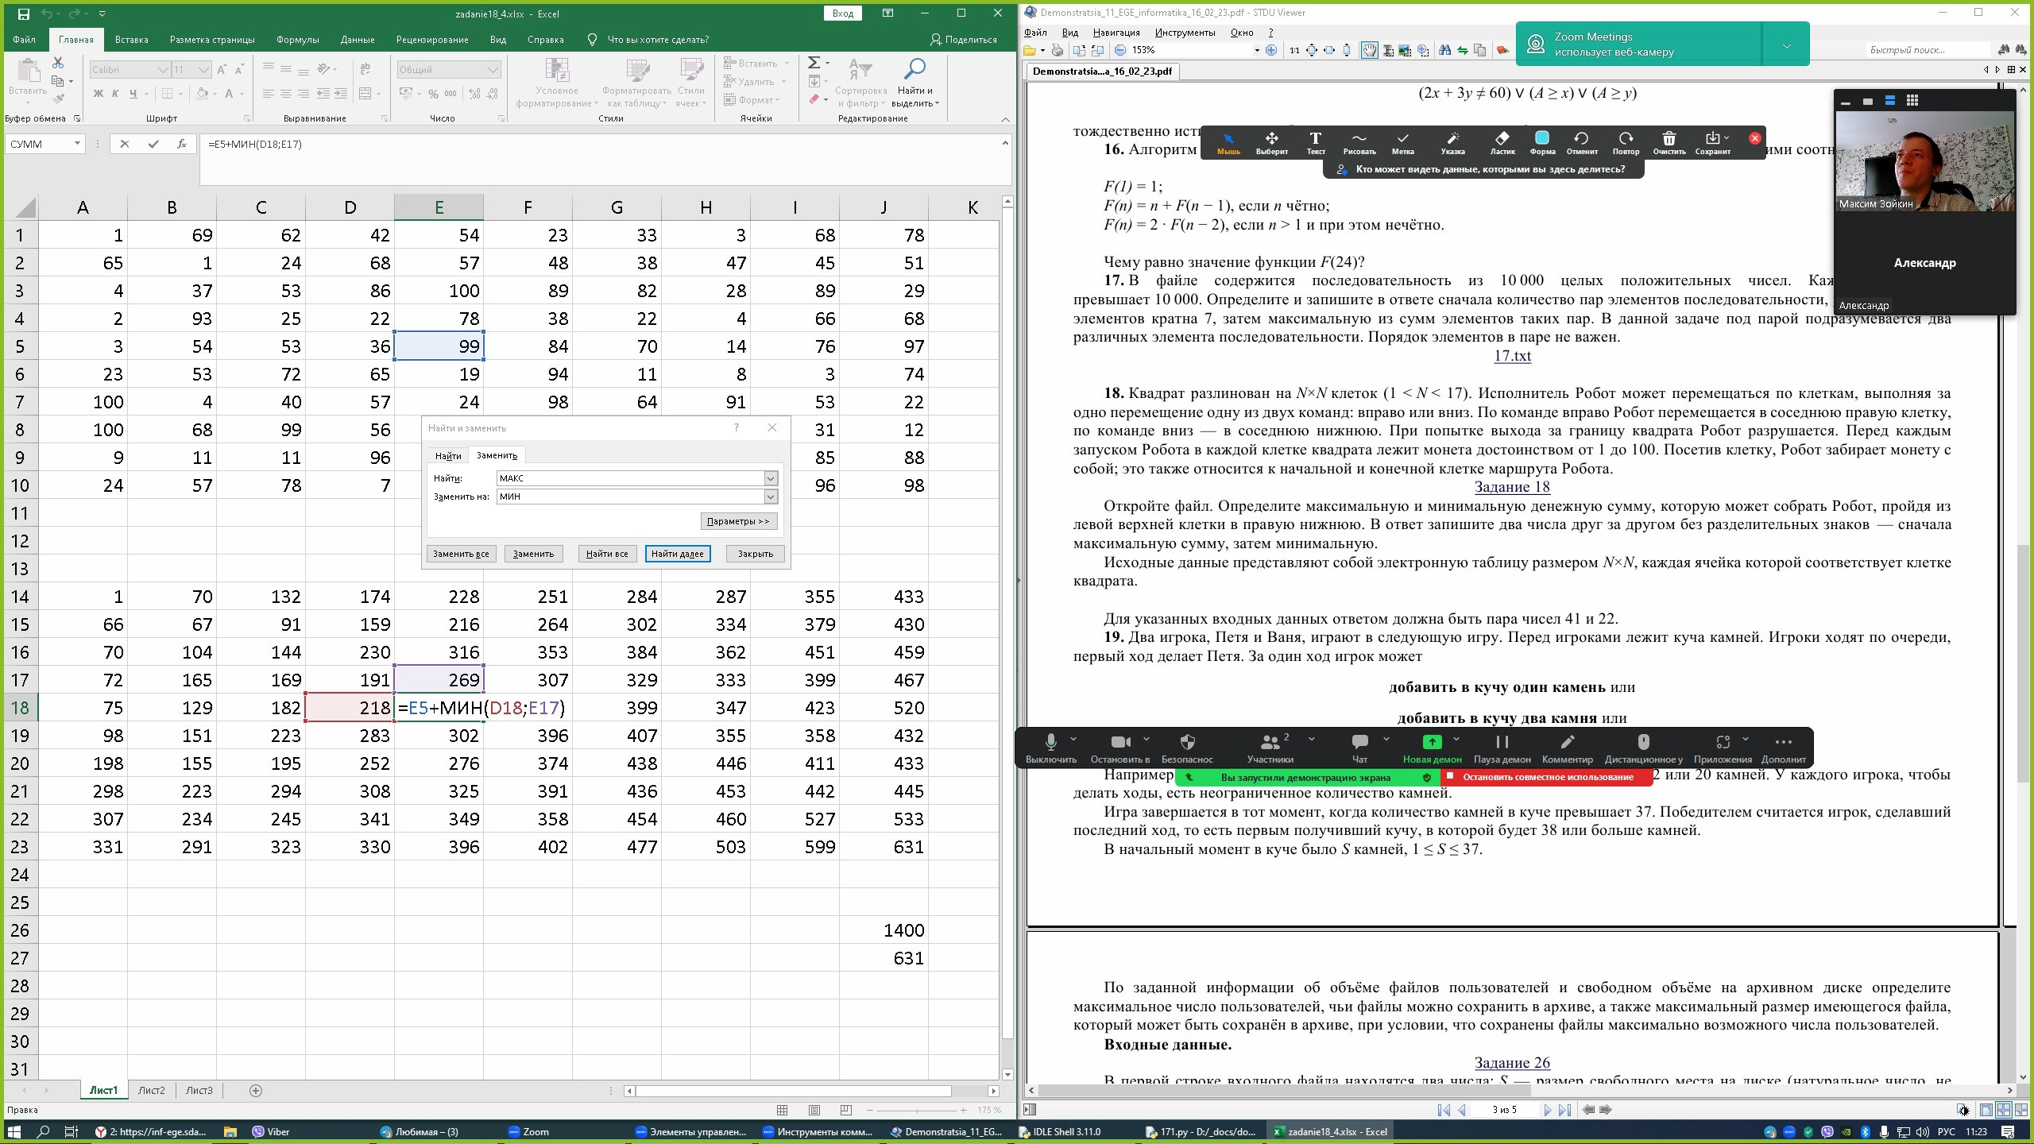Switch to Найти tab in dialog
This screenshot has width=2034, height=1144.
coord(447,455)
